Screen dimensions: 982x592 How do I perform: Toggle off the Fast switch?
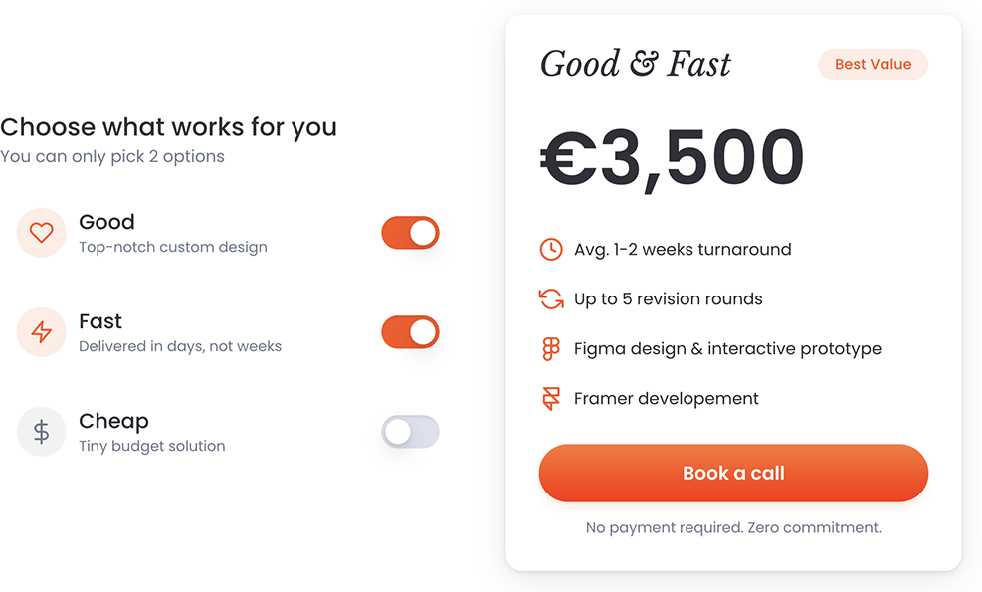coord(410,331)
